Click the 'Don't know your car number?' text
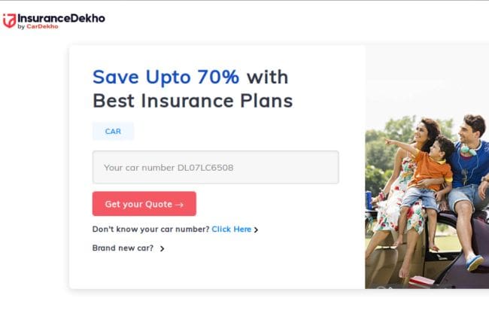 (151, 229)
